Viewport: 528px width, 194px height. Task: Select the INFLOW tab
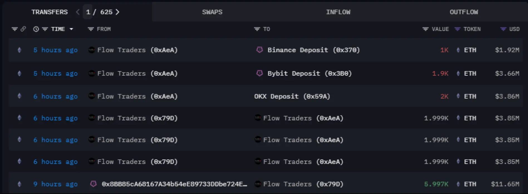(x=338, y=12)
